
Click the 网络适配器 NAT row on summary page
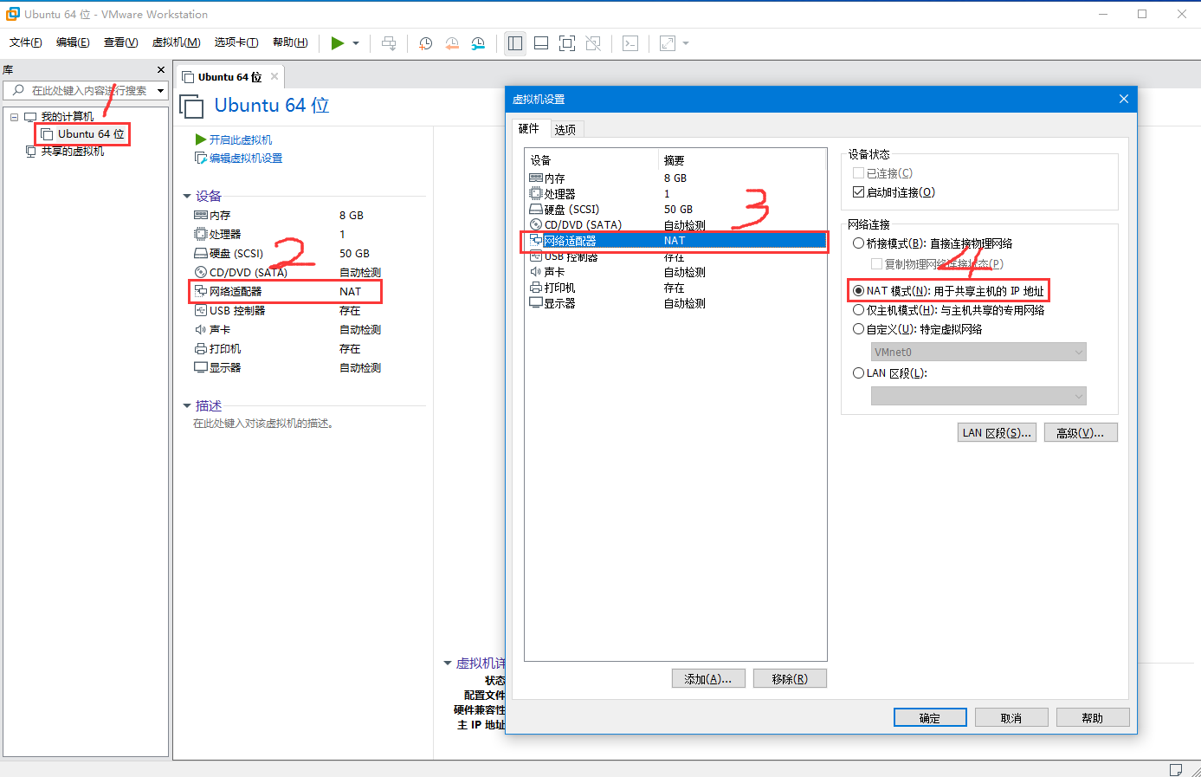(x=286, y=291)
